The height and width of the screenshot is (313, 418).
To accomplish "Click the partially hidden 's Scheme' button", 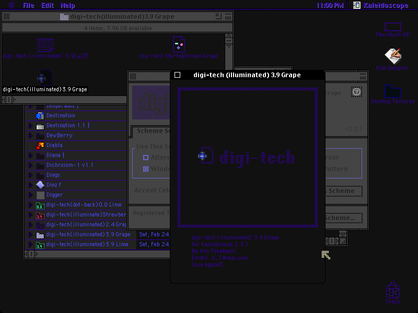I will tap(344, 191).
